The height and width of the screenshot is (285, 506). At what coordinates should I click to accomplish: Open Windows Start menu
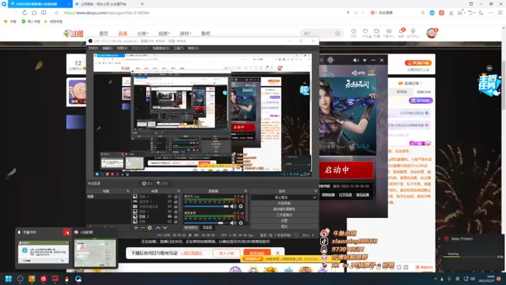tap(8, 279)
